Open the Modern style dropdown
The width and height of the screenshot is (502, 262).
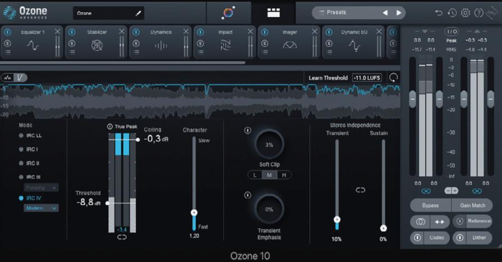41,208
